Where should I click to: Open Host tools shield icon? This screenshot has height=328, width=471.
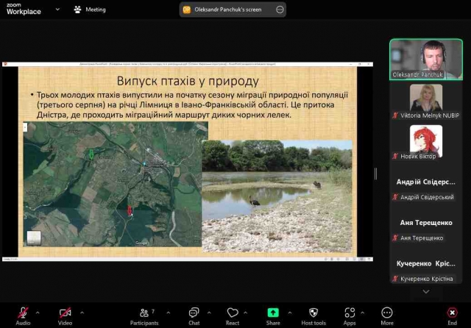pos(314,313)
